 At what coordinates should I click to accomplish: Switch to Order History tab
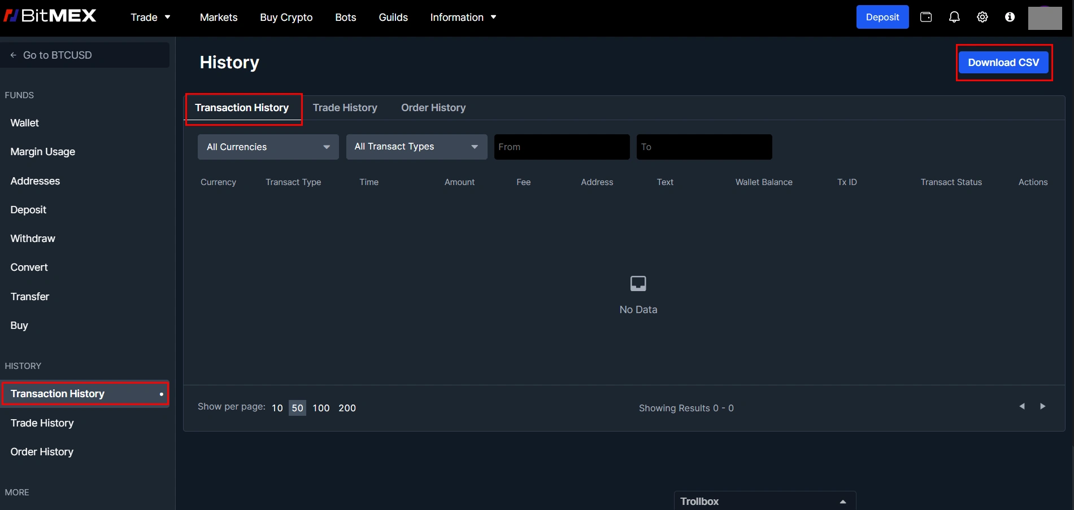433,108
